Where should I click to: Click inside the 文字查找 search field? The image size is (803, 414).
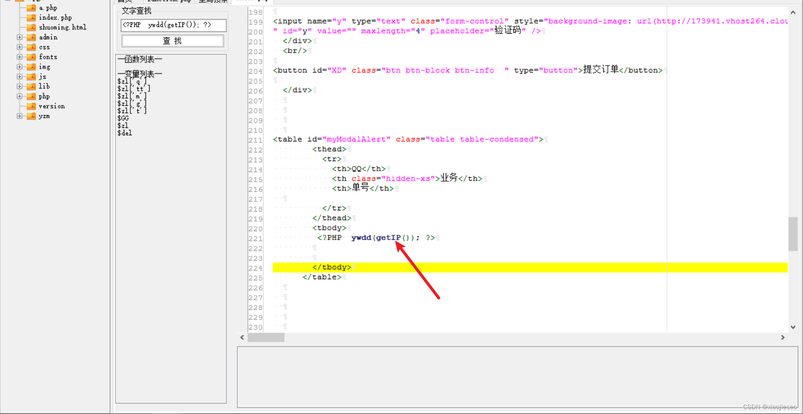(173, 25)
